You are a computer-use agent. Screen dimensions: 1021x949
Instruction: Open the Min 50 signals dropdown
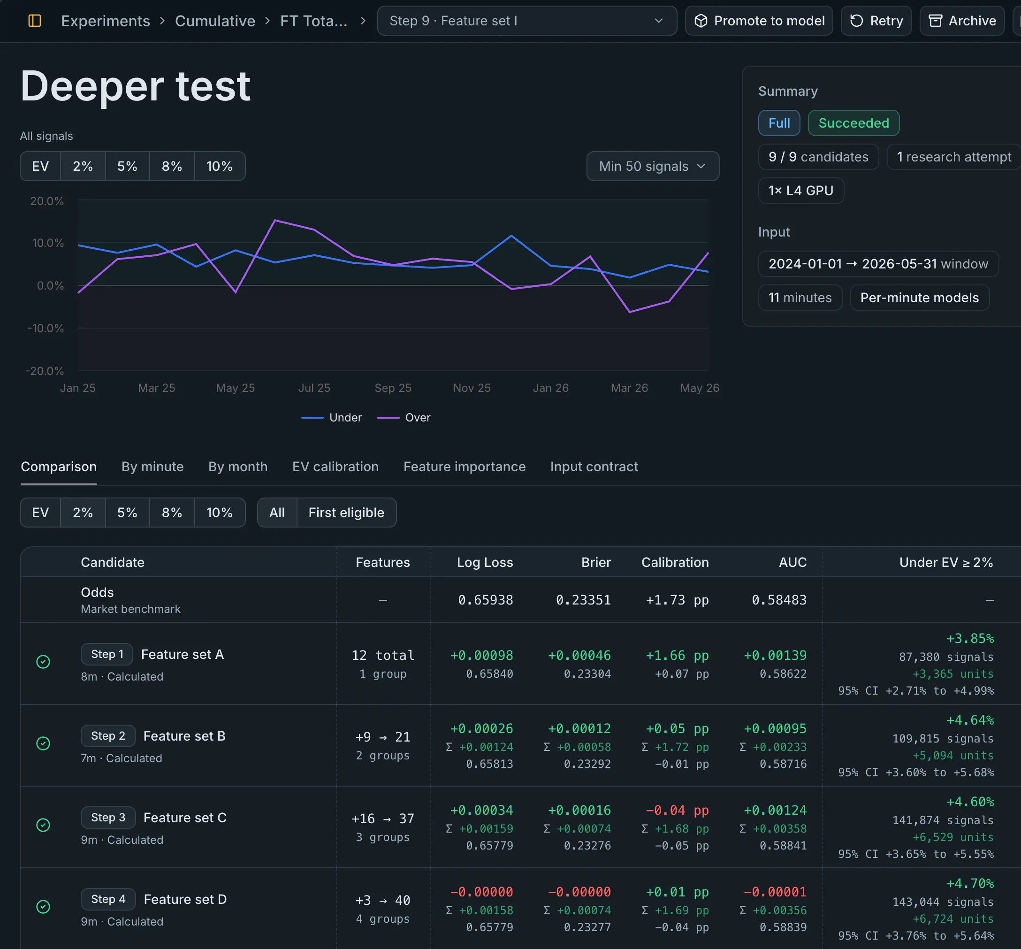point(652,166)
